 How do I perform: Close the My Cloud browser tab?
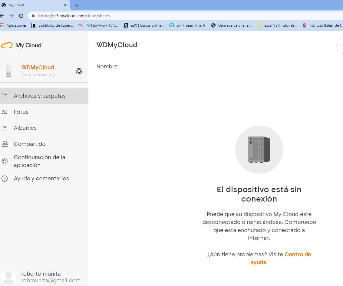65,5
